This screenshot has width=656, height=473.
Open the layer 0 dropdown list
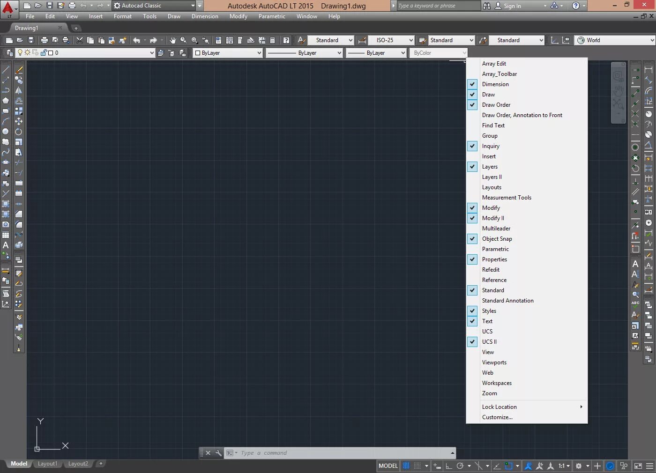pyautogui.click(x=86, y=53)
